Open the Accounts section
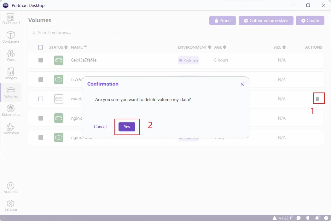 tap(11, 188)
